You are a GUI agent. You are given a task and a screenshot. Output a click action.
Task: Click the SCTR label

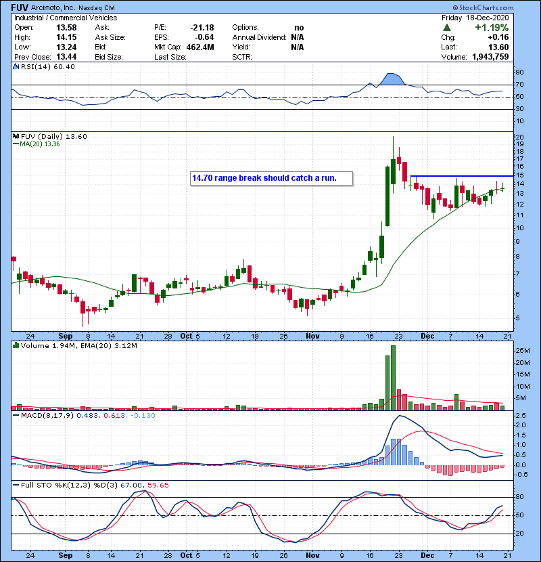(242, 57)
